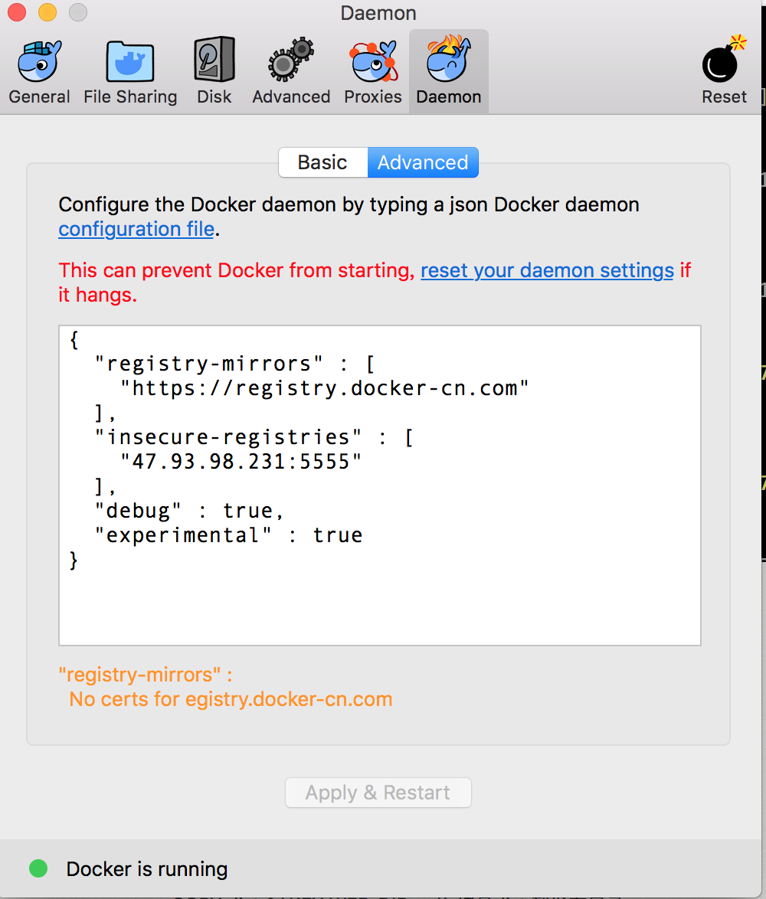Click the Apply & Restart button
Viewport: 766px width, 899px height.
[378, 793]
